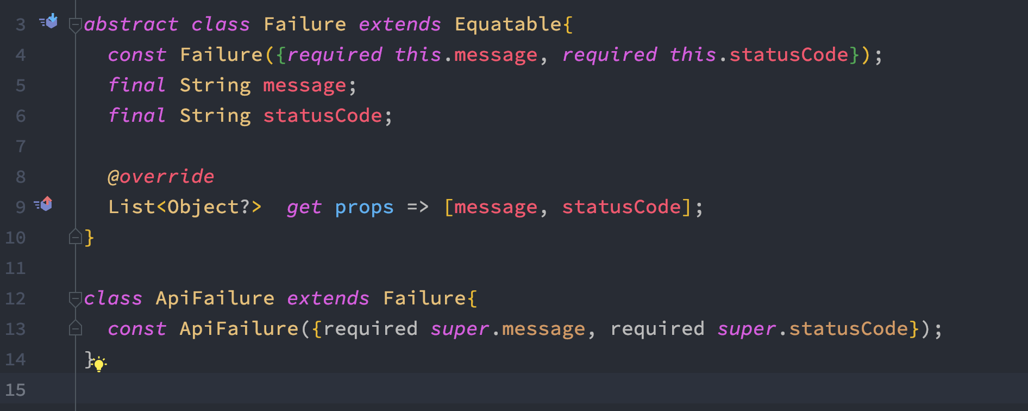Click the ApiFailure class declaration name
Screen dimensions: 1028x411
(x=215, y=298)
